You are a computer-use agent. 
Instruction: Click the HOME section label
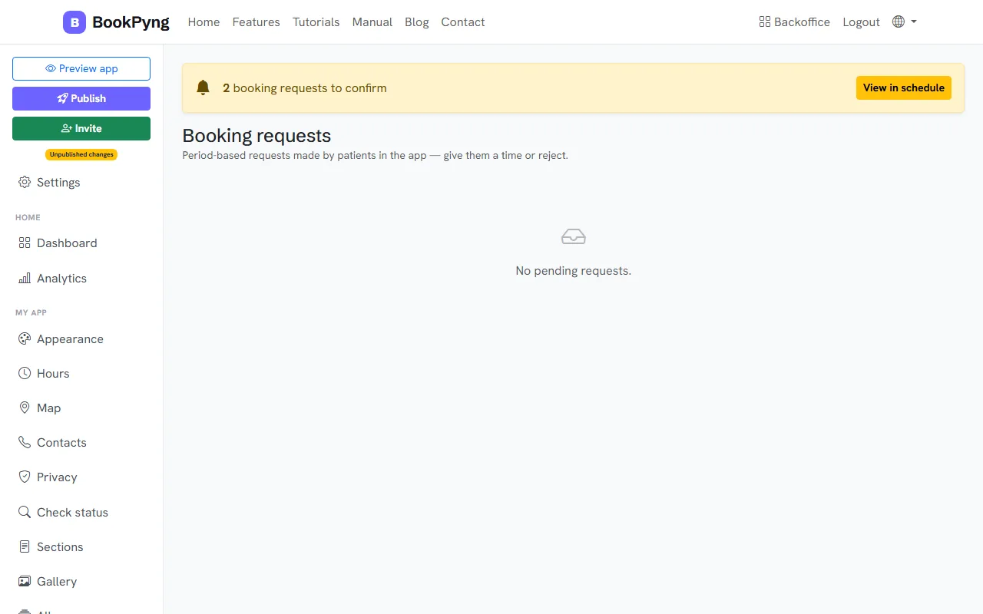pos(28,217)
